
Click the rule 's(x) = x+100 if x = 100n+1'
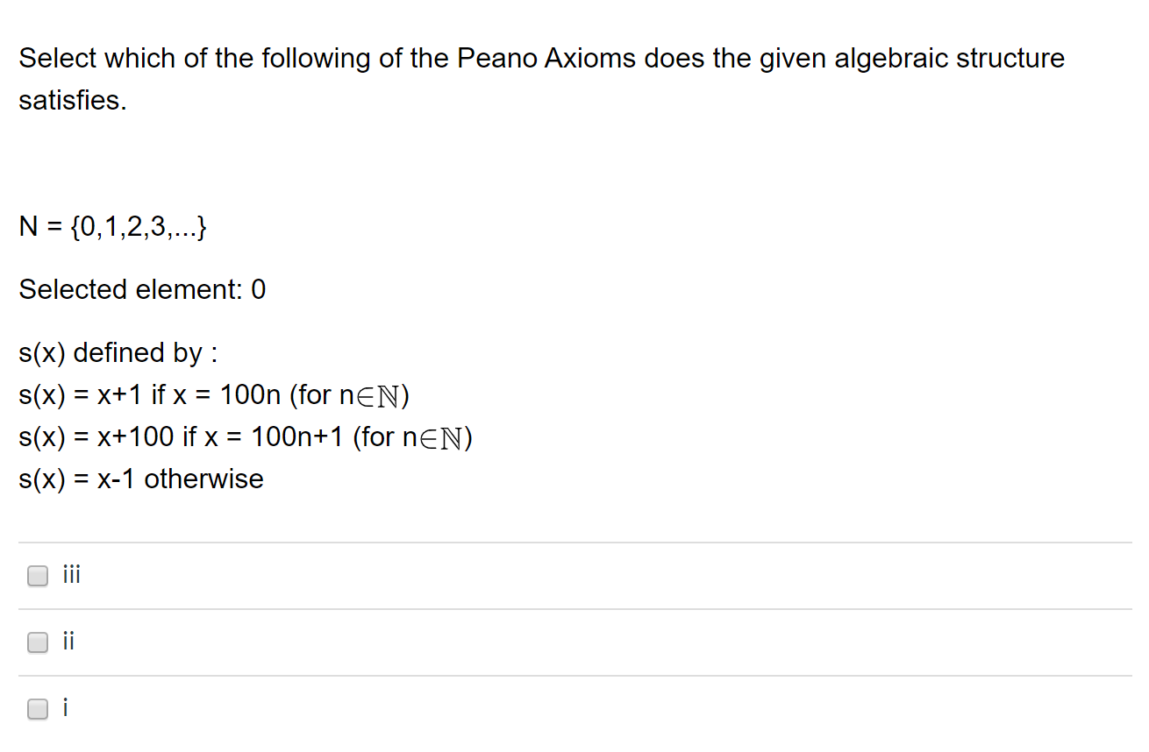[x=246, y=436]
